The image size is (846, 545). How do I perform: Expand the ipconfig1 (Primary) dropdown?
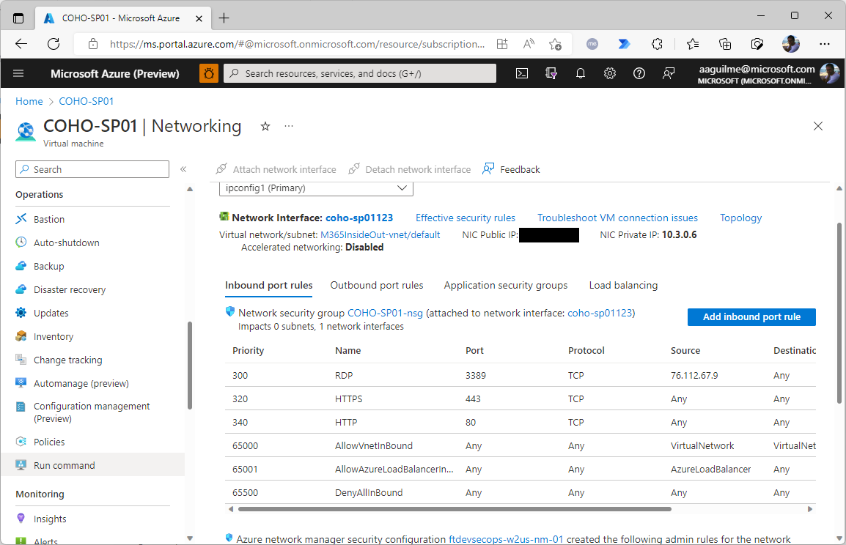click(x=316, y=188)
